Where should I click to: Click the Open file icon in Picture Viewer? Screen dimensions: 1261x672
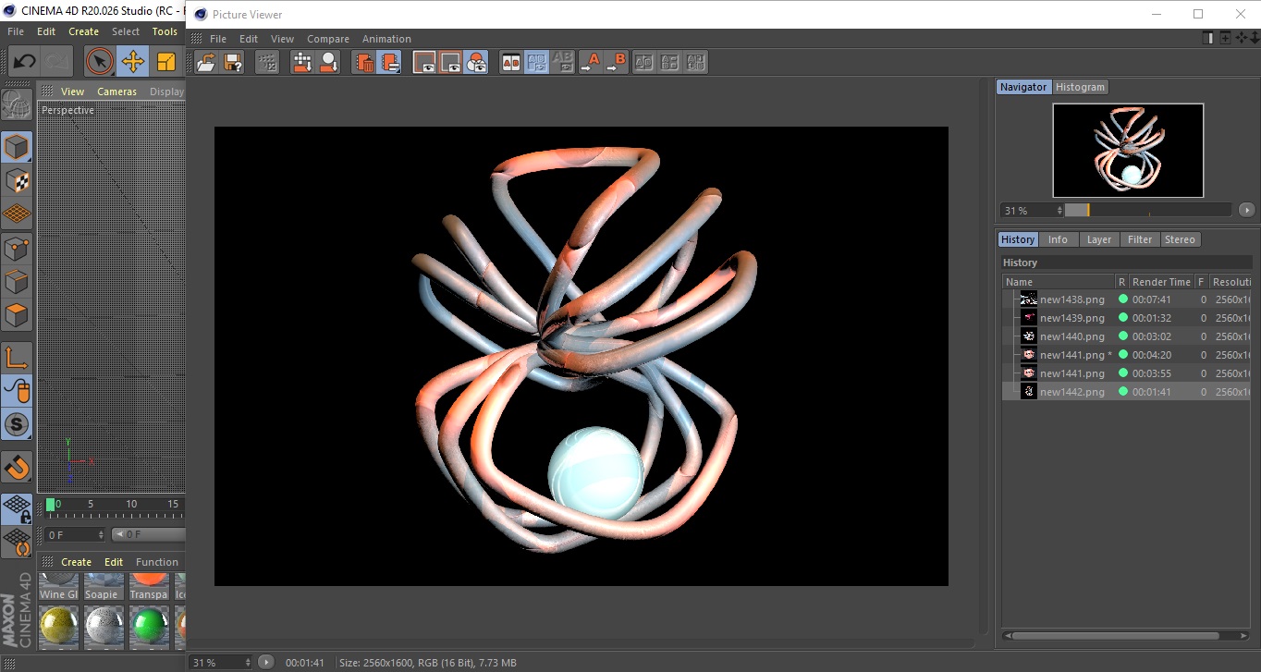(206, 62)
